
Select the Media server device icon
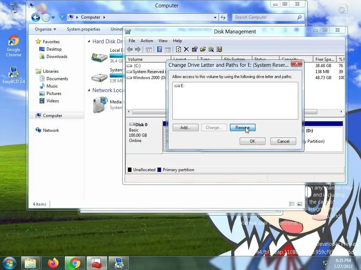(x=100, y=105)
